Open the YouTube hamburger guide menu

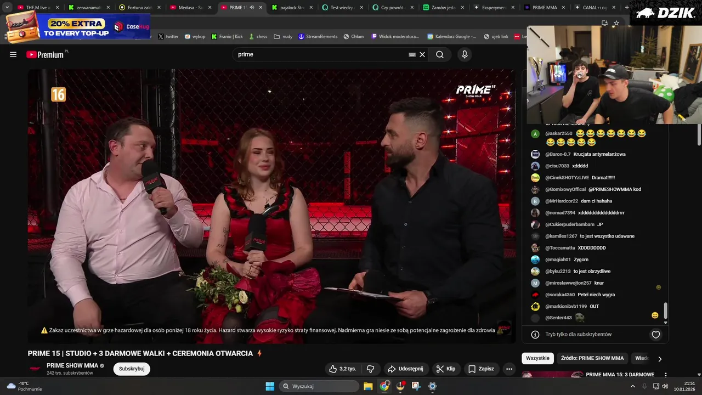(x=13, y=54)
